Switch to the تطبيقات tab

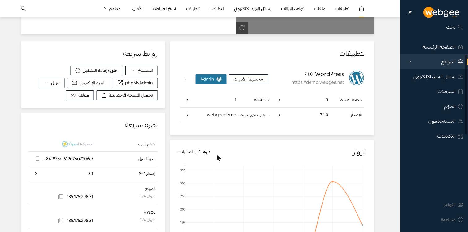[342, 9]
